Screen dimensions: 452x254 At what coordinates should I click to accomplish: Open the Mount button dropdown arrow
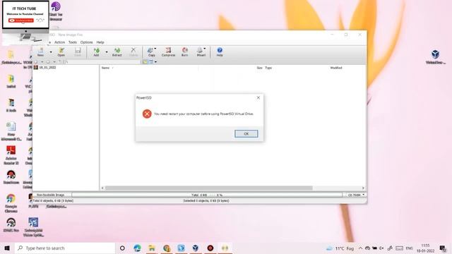tap(205, 49)
